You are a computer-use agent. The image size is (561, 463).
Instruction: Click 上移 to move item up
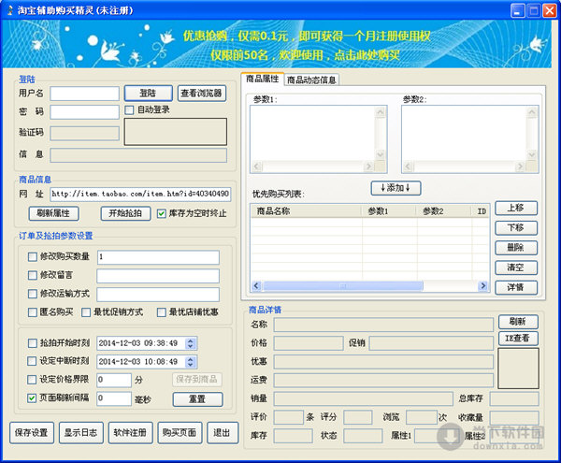(x=515, y=208)
